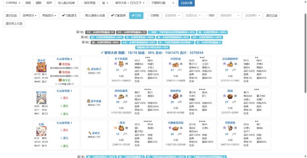Click the 保存 button
Viewport: 307px width, 158px height.
(x=49, y=3)
